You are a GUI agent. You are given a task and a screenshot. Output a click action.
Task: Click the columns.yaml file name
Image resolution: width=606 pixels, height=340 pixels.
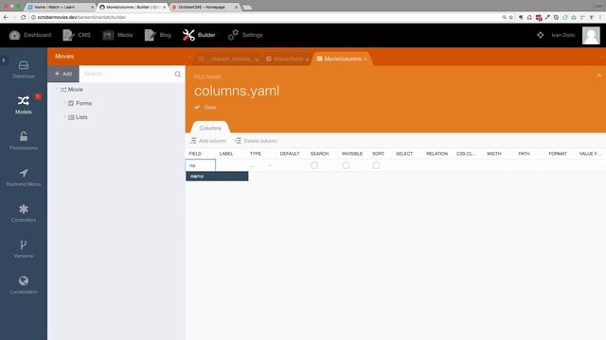pyautogui.click(x=237, y=91)
